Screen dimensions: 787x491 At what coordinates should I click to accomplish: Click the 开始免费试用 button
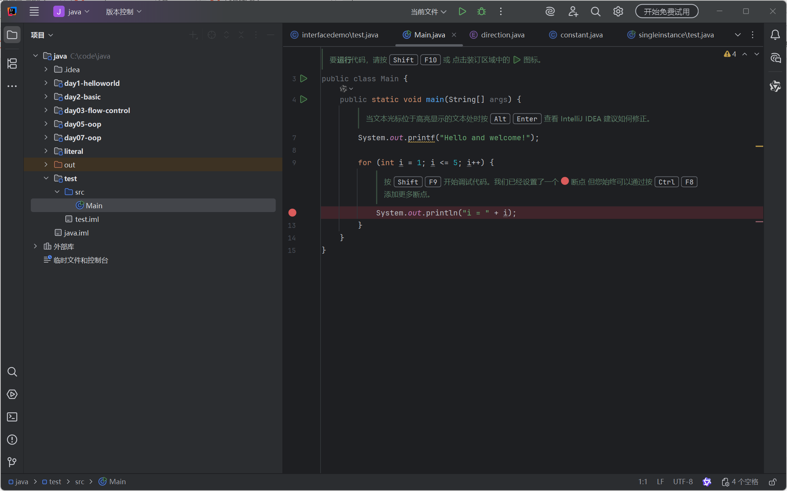[666, 12]
